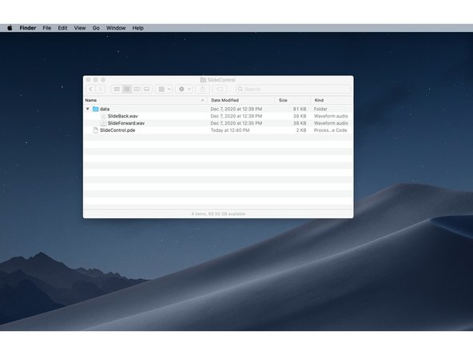
Task: Switch to column view
Action: click(x=137, y=89)
